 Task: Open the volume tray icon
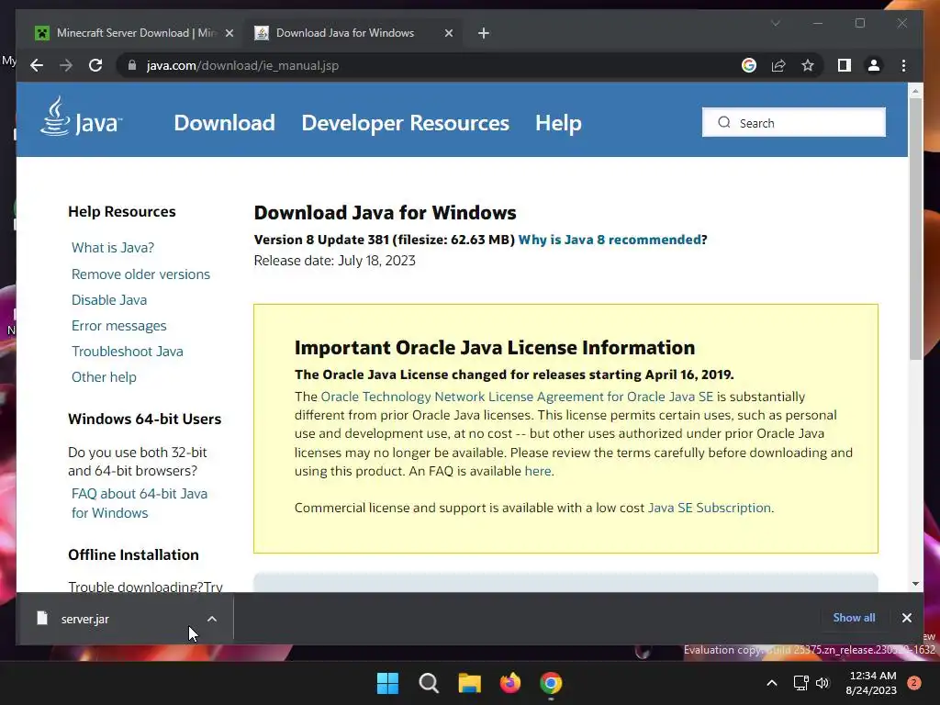(x=822, y=683)
